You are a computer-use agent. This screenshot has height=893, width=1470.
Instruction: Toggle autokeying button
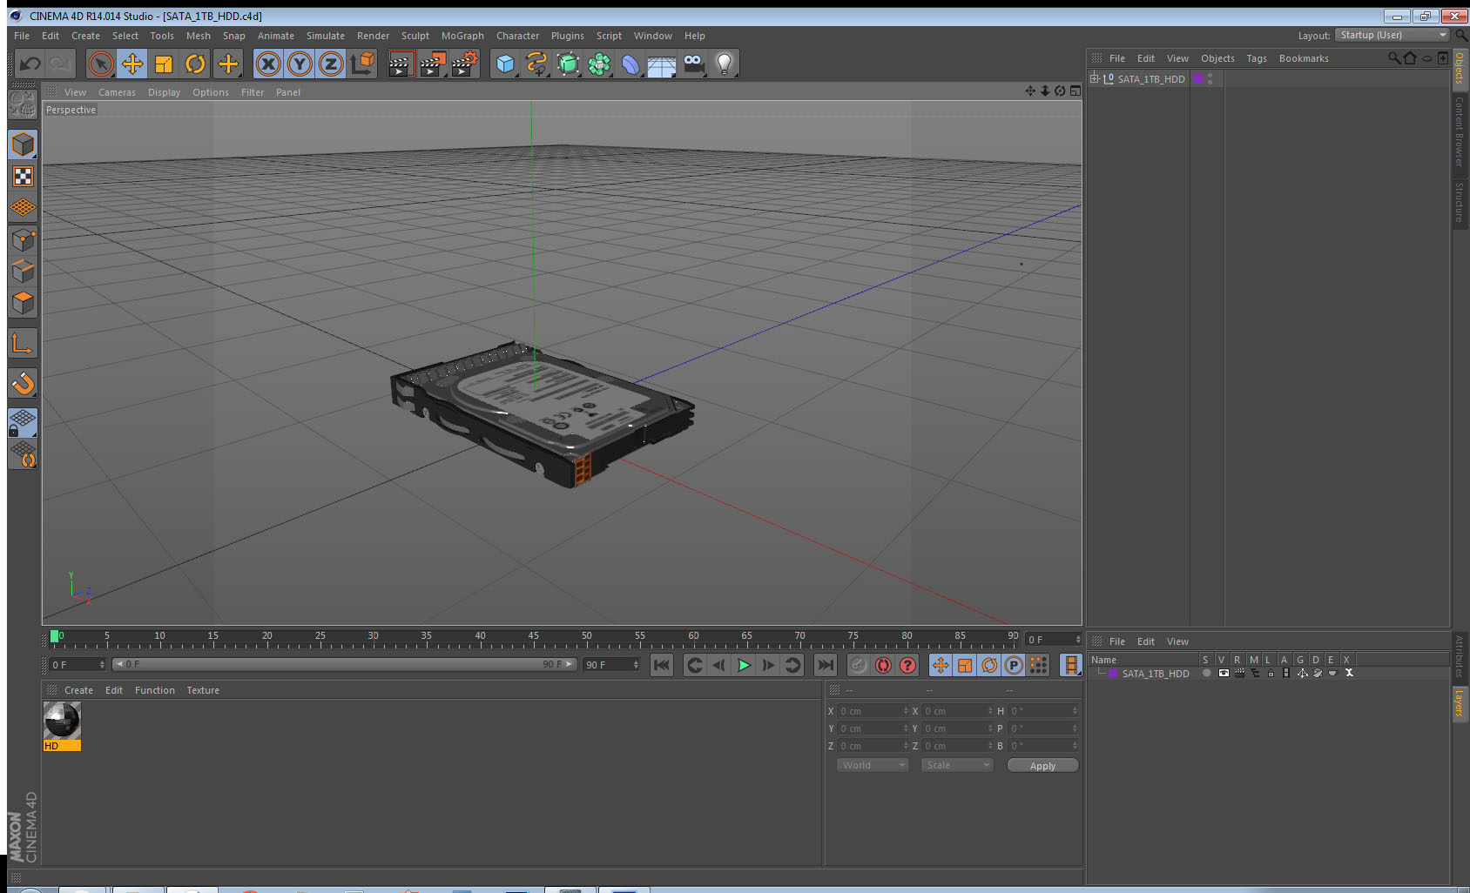pyautogui.click(x=883, y=665)
